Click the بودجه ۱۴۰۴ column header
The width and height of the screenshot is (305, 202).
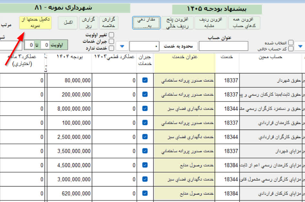(x=70, y=57)
